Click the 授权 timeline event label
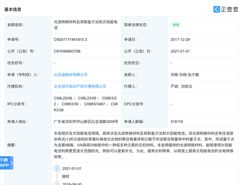Screen dimensions: 242x185 click(67, 176)
